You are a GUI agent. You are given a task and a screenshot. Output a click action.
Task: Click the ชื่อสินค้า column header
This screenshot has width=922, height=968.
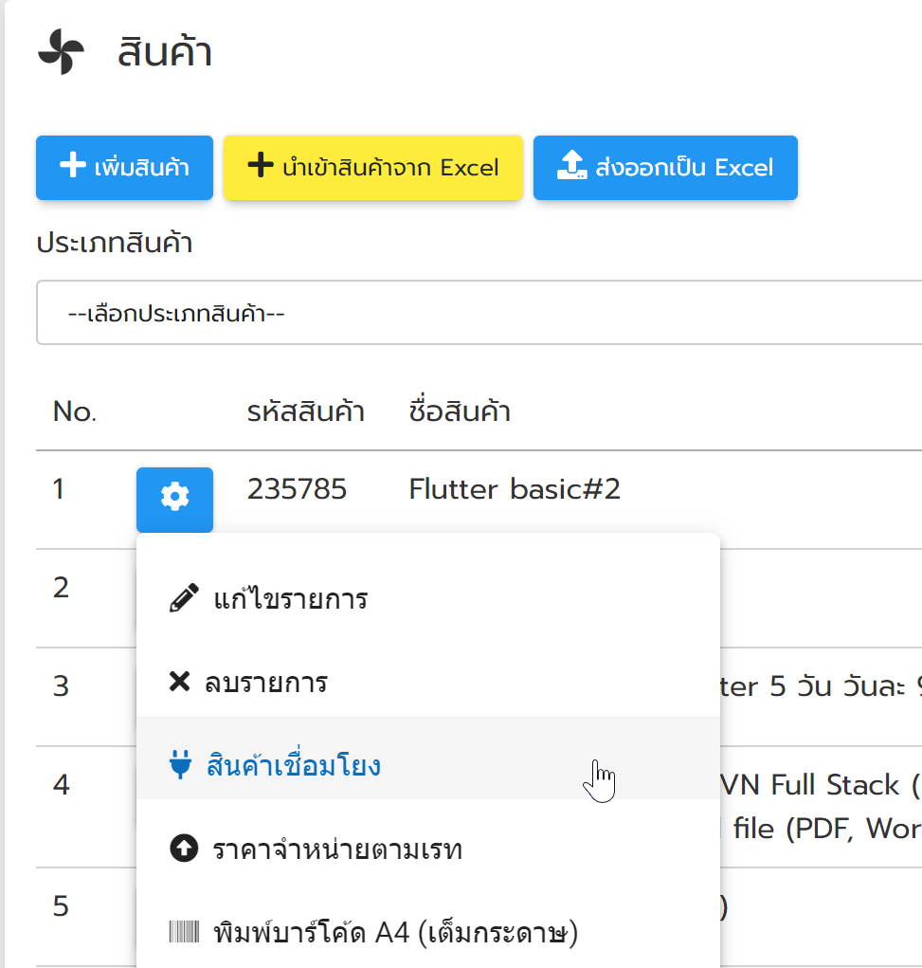[x=460, y=411]
